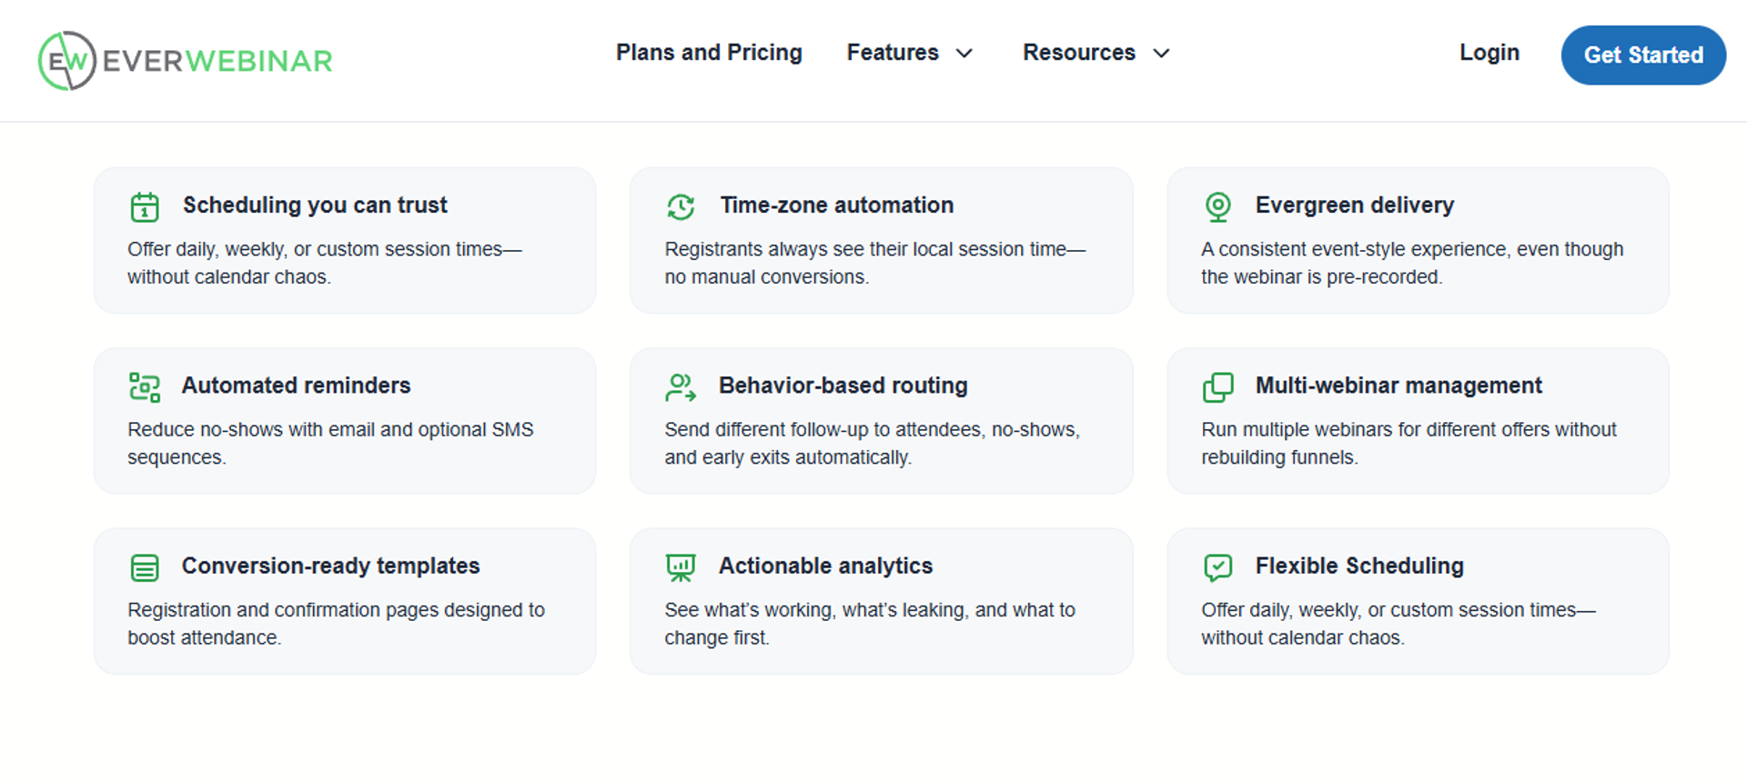1747x781 pixels.
Task: Select the Flexible Scheduling heading
Action: pos(1359,566)
